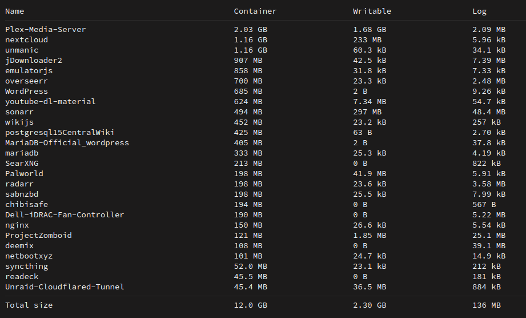Click the Writable column header

372,11
